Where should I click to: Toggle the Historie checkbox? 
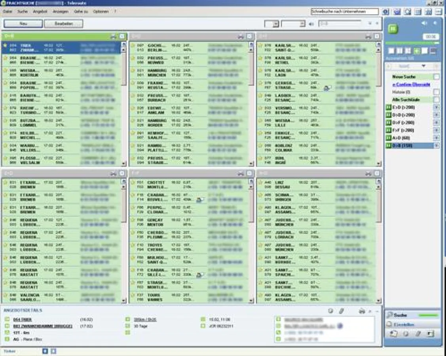(x=436, y=92)
